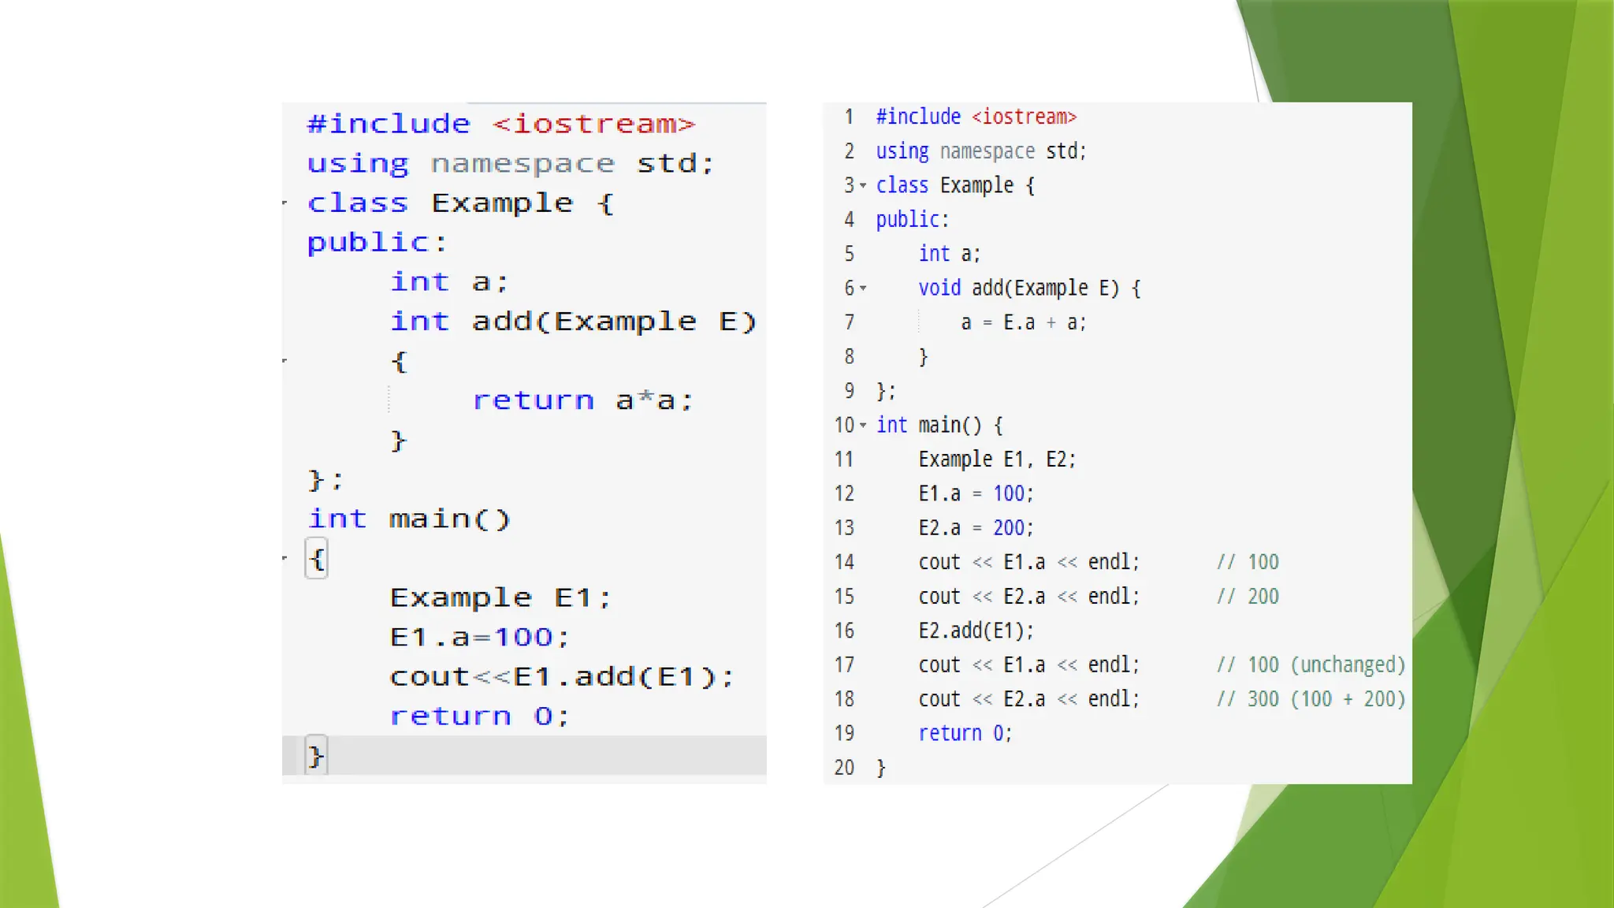
Task: Click the fold marker beside left class Example
Action: [x=285, y=203]
